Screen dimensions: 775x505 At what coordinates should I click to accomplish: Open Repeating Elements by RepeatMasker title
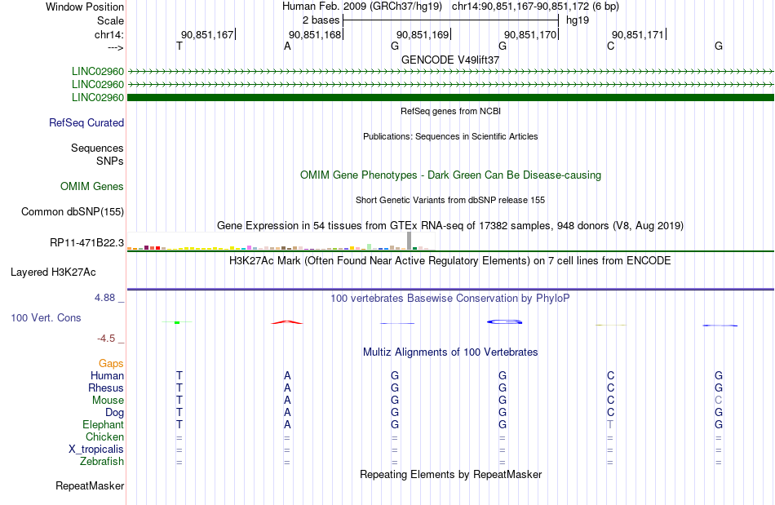click(x=450, y=474)
